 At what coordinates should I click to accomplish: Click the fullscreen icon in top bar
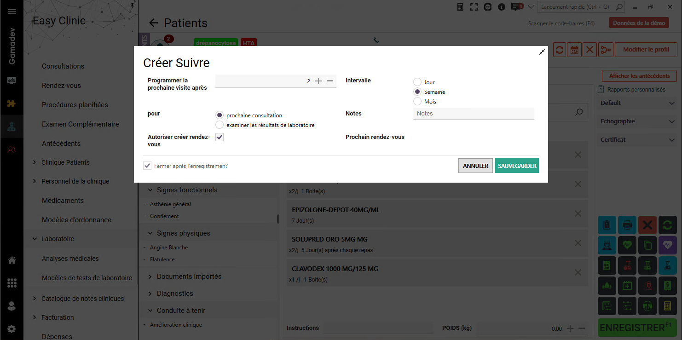click(474, 7)
